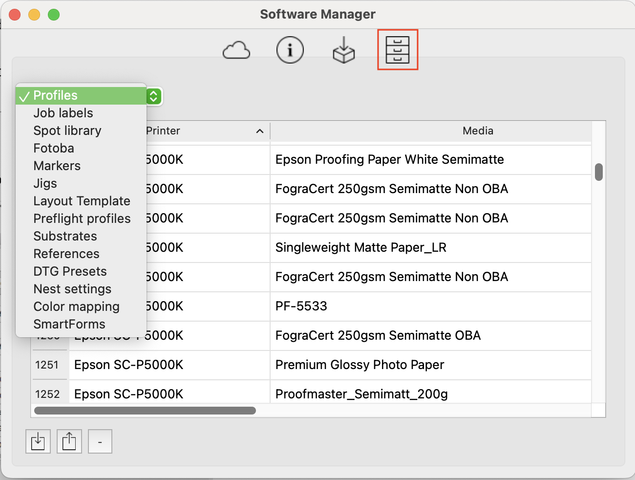Select SmartForms at the menu bottom
635x480 pixels.
tap(69, 324)
